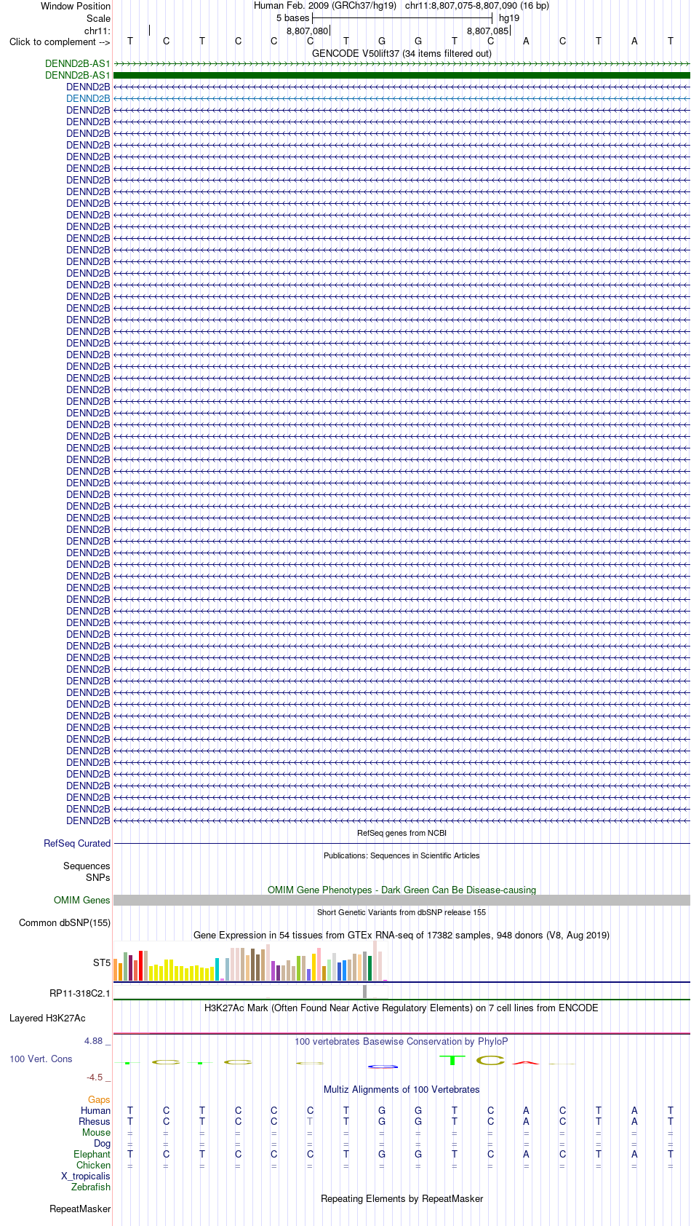Click the Common dbSNP(155) label

point(65,922)
